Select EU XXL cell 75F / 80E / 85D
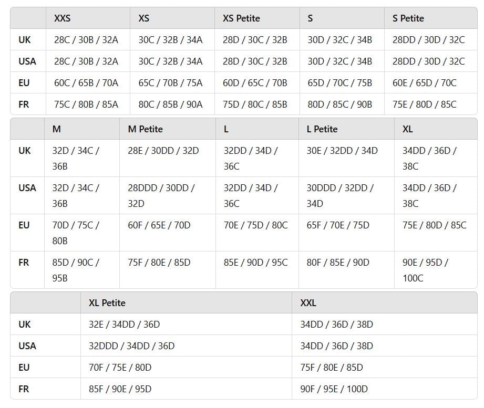 [x=385, y=367]
